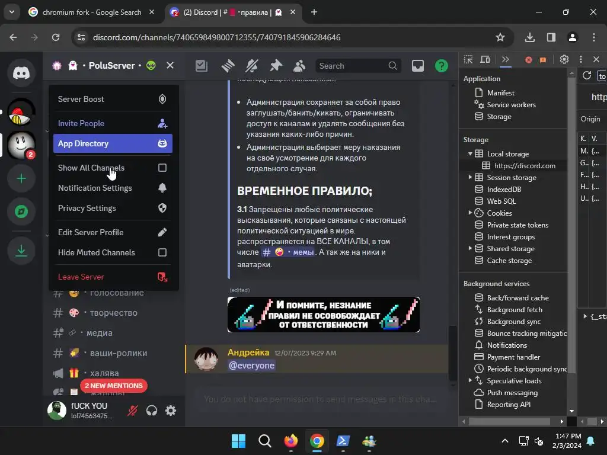
Task: Open Windows Start button on taskbar
Action: pos(238,441)
